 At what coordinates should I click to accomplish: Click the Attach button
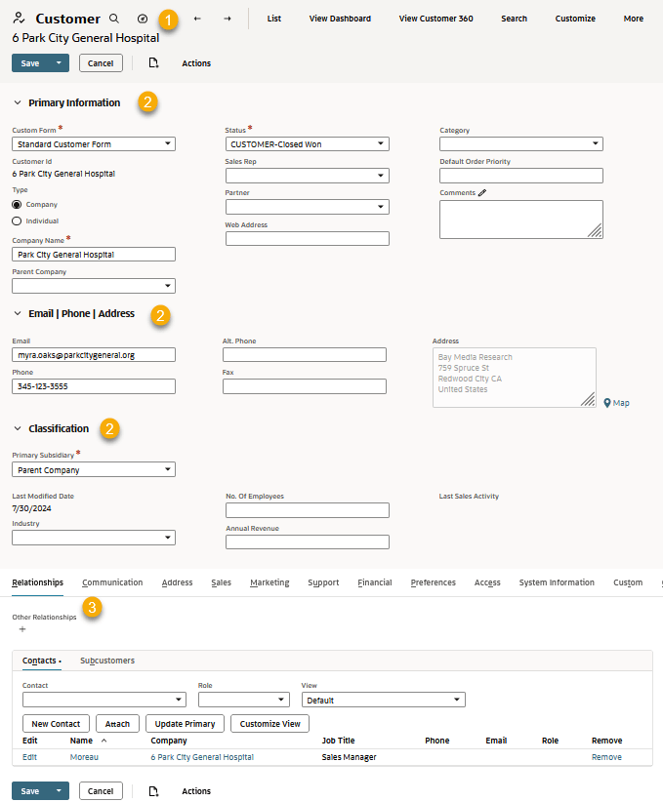click(x=117, y=724)
